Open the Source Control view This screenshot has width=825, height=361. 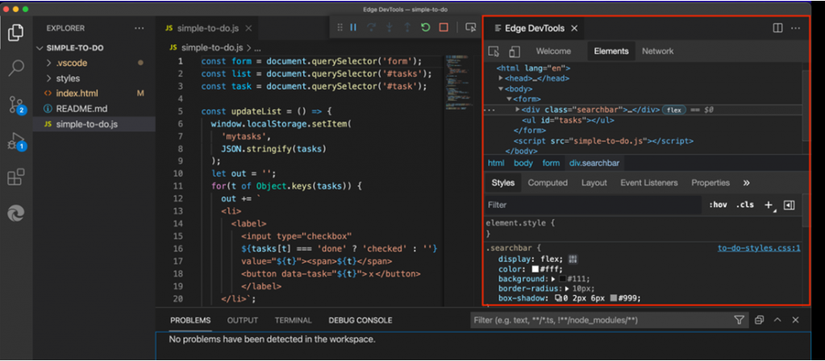point(16,104)
